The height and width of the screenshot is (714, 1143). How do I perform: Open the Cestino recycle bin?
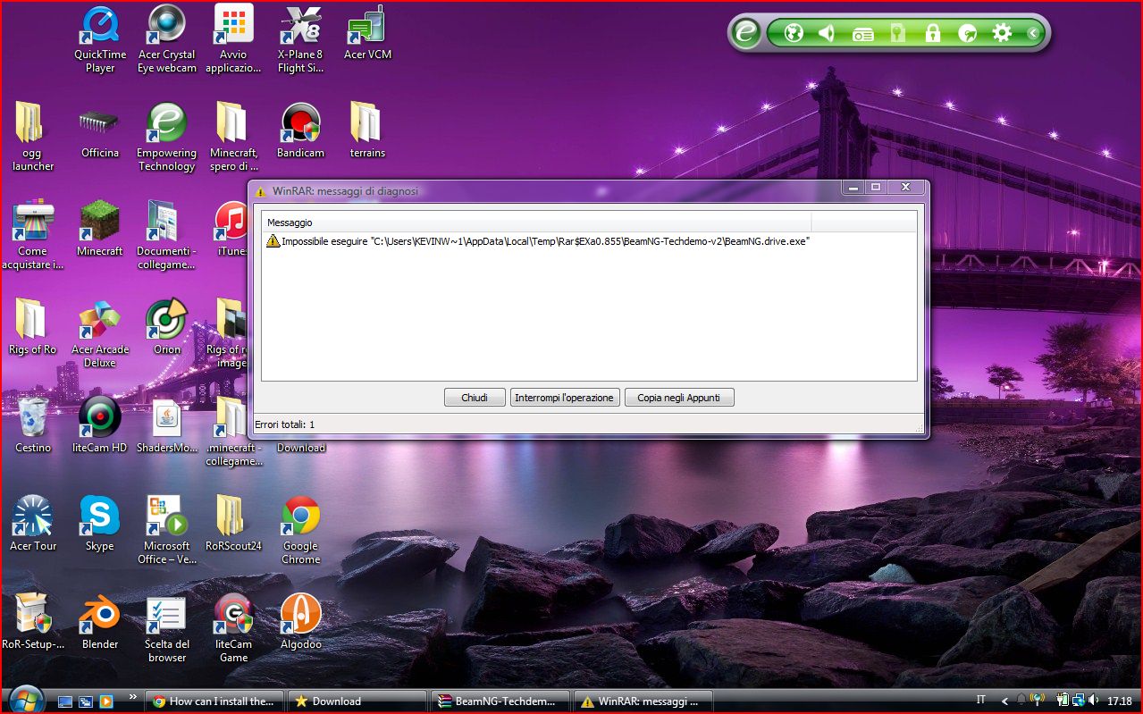tap(33, 425)
